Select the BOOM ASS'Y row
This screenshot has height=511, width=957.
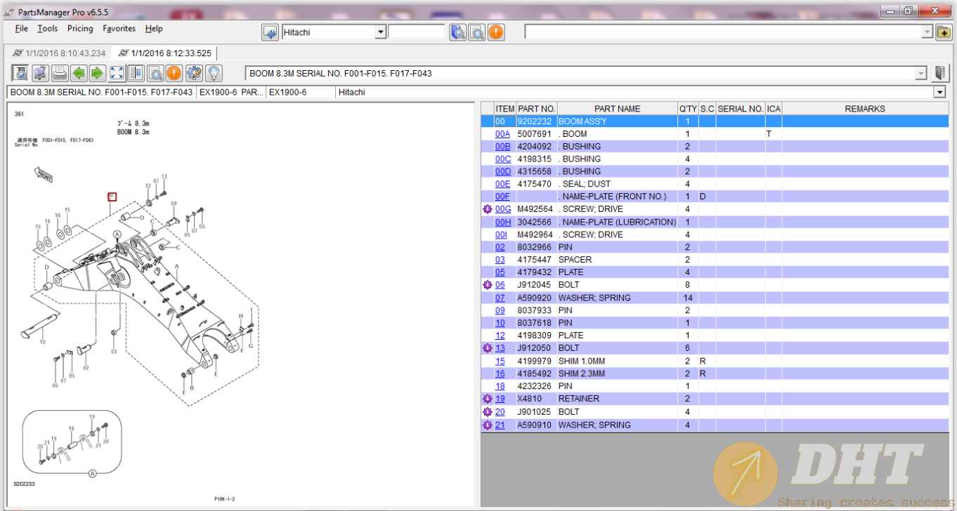click(x=715, y=121)
